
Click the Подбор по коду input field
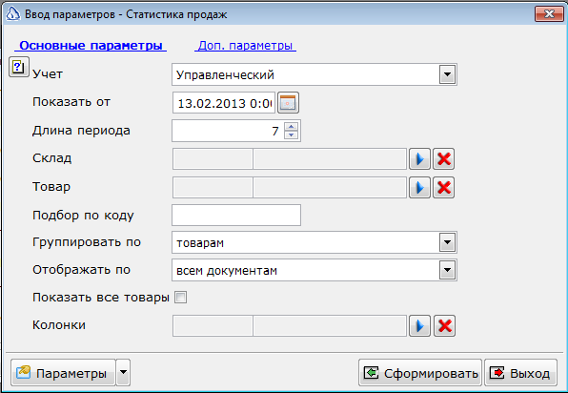coord(236,215)
